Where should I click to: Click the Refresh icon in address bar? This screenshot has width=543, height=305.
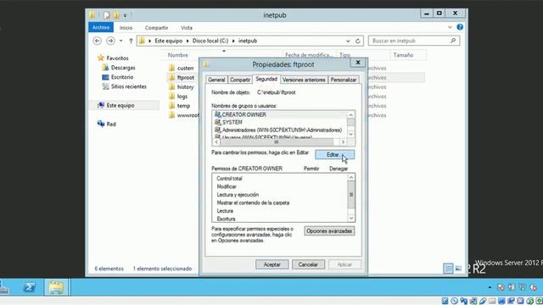[x=358, y=41]
